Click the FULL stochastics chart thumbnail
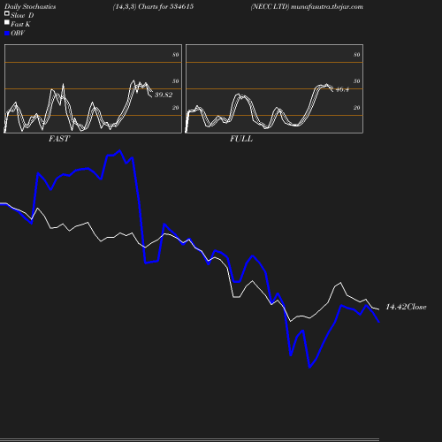Viewport: 442px width, 442px height. pos(274,88)
